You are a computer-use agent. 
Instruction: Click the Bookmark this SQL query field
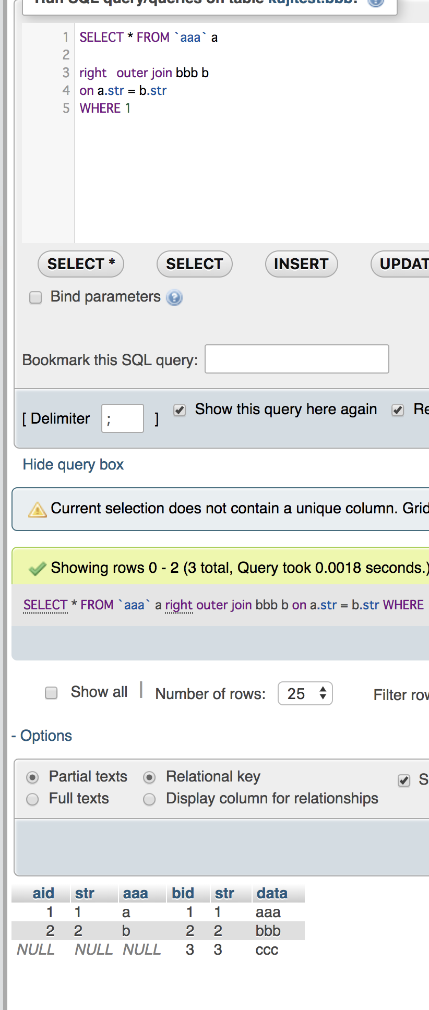(x=296, y=359)
